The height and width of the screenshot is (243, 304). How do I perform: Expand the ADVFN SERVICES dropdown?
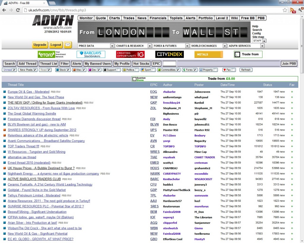point(262,46)
